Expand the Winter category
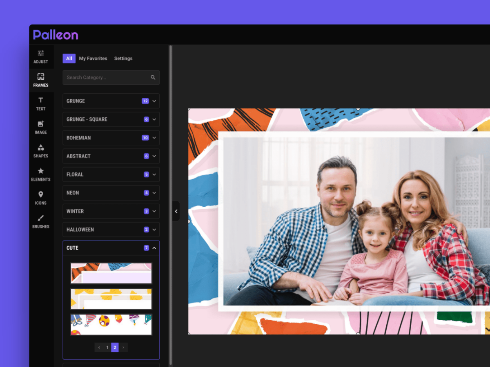 point(111,211)
